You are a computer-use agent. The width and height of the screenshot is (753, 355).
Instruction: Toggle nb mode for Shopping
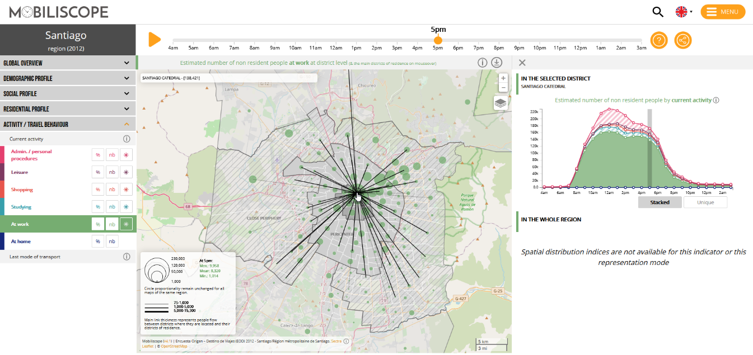(112, 190)
